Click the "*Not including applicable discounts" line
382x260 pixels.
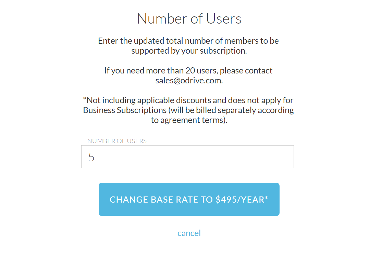click(x=188, y=100)
